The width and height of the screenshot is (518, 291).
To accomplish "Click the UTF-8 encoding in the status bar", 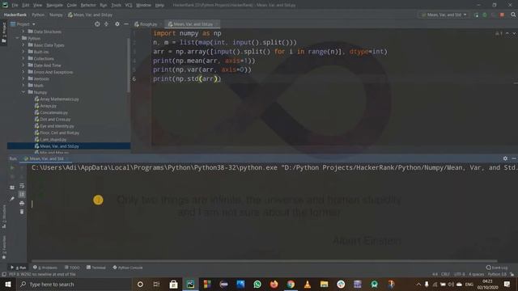I will click(x=460, y=274).
